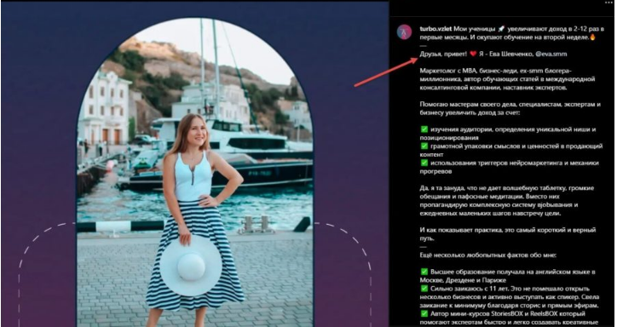This screenshot has height=327, width=617.
Task: Click the text 'заикание к минимуму благодаря сторис'
Action: (x=480, y=306)
